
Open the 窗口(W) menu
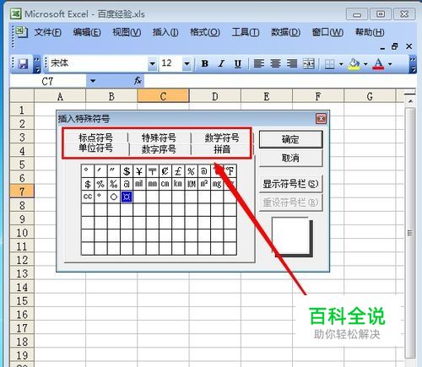pos(327,32)
